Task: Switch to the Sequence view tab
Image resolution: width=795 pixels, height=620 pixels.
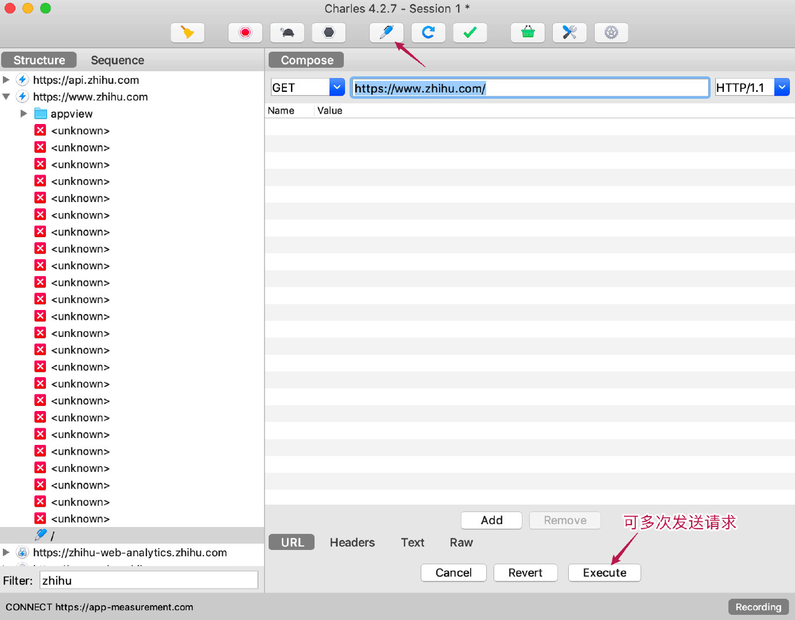Action: (x=117, y=60)
